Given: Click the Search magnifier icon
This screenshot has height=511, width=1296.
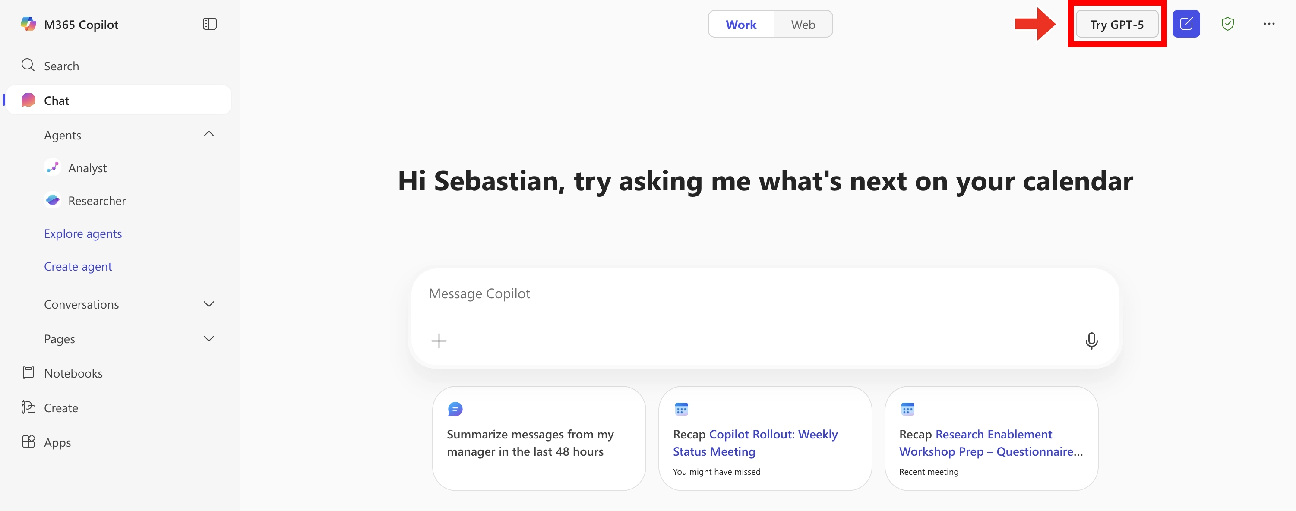Looking at the screenshot, I should (28, 65).
